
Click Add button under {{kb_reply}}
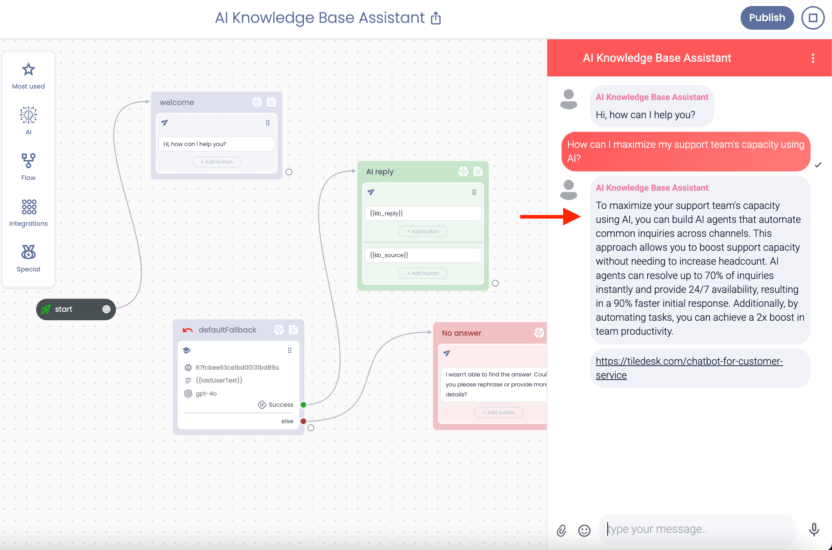coord(423,231)
